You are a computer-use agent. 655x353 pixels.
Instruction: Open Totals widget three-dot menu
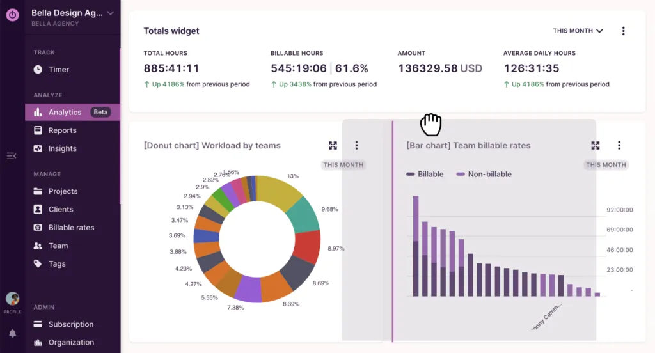coord(624,31)
